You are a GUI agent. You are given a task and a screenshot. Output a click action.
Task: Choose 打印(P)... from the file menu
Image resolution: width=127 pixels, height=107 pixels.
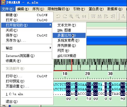pyautogui.click(x=26, y=76)
